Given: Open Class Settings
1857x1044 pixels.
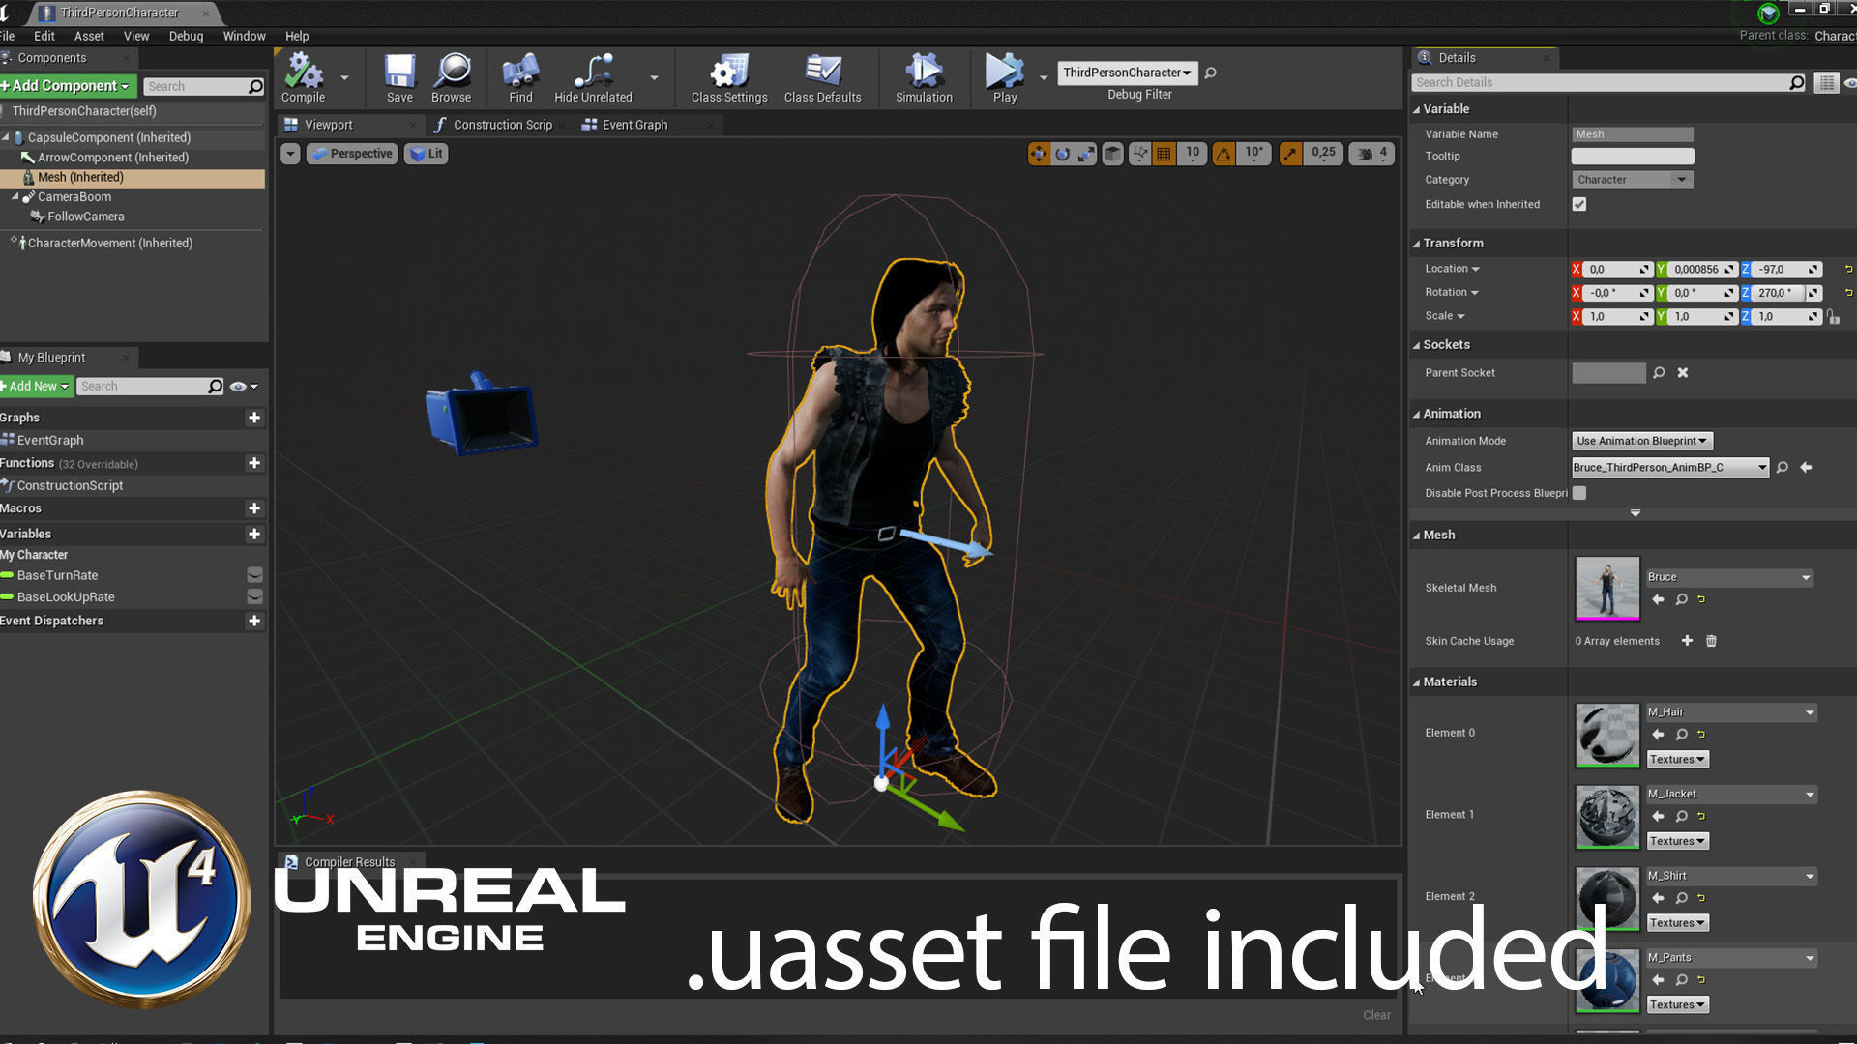Looking at the screenshot, I should click(729, 77).
